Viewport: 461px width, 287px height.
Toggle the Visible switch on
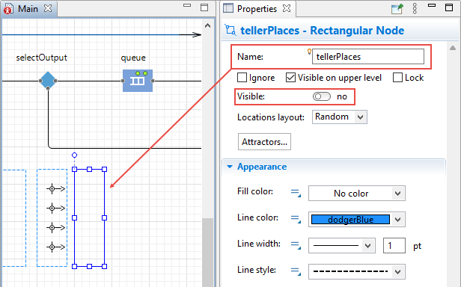(x=322, y=96)
